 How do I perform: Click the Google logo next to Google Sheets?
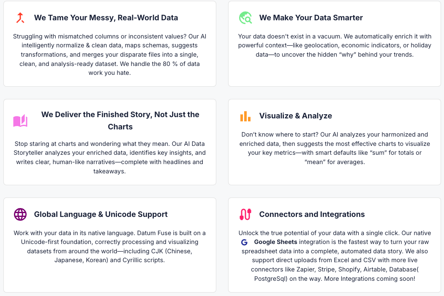coord(244,242)
